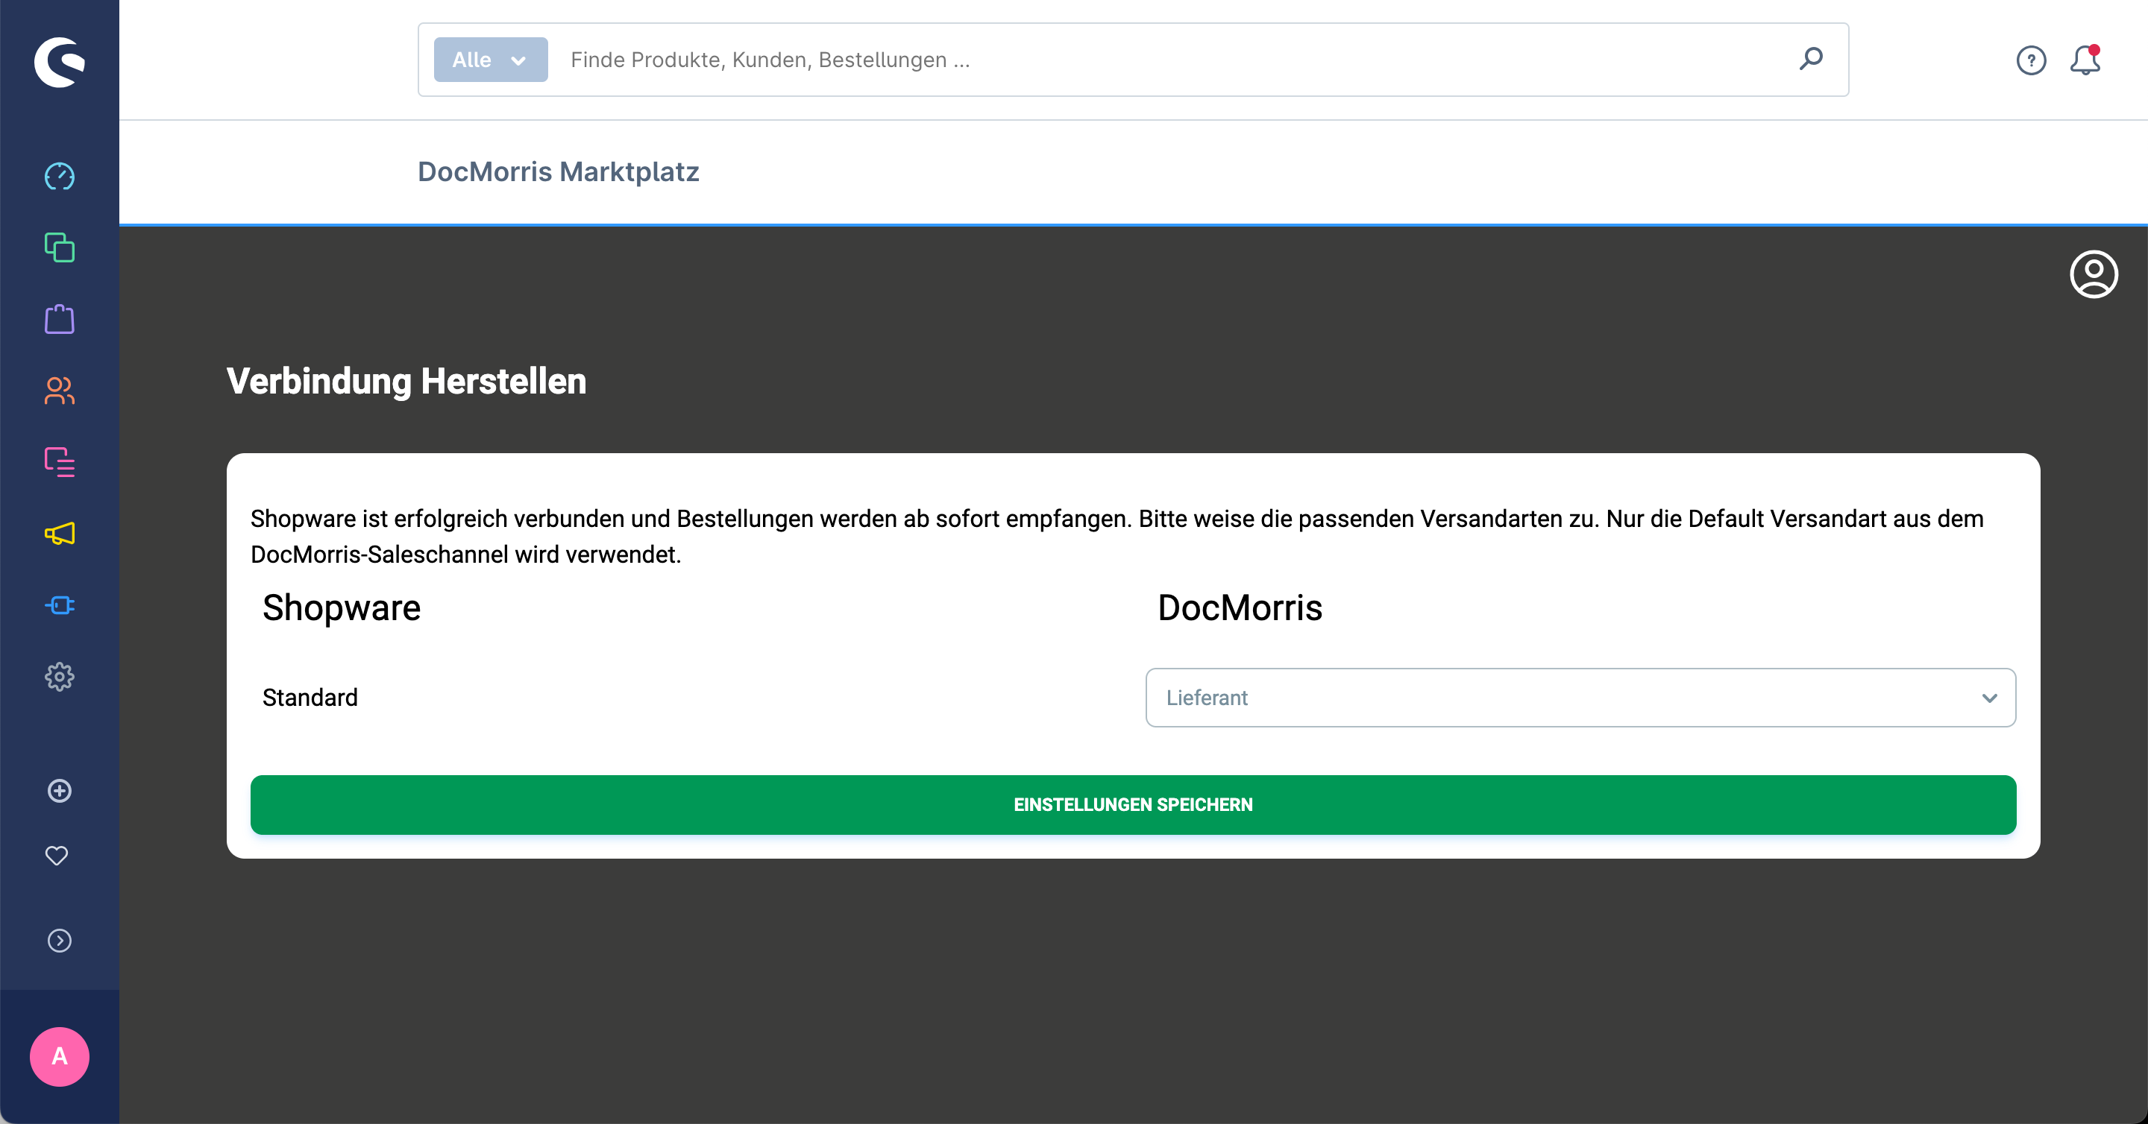Open the Lieferant shipping dropdown
The width and height of the screenshot is (2148, 1124).
click(x=1580, y=698)
